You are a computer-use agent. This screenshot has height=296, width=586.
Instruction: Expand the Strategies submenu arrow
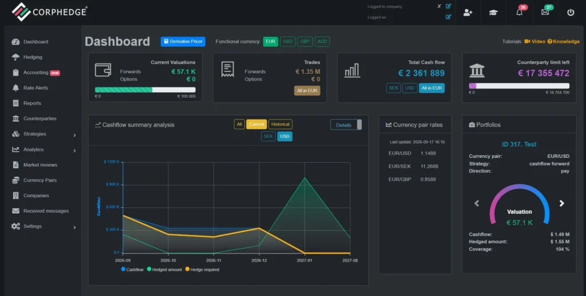pos(74,135)
